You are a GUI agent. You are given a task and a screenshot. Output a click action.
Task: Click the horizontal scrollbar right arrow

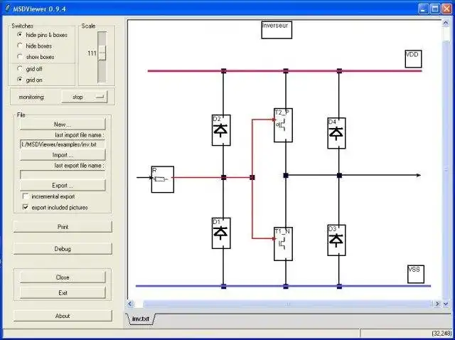point(437,304)
